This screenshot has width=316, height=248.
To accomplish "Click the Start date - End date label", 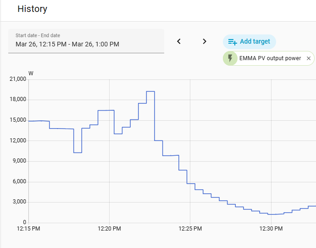I will (38, 35).
